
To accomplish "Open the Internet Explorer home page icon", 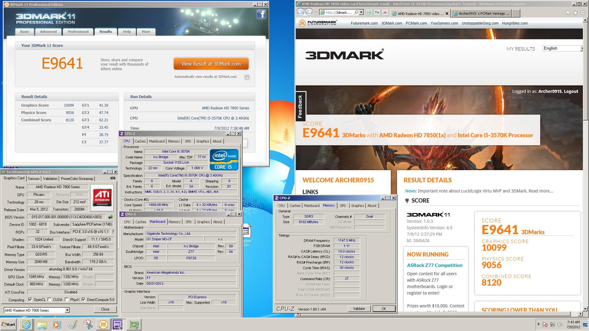I will click(x=568, y=13).
